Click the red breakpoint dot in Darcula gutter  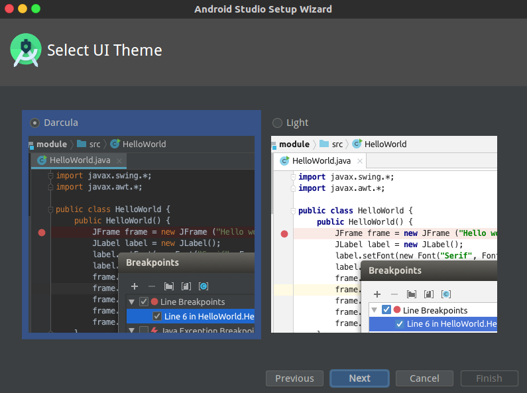coord(42,233)
